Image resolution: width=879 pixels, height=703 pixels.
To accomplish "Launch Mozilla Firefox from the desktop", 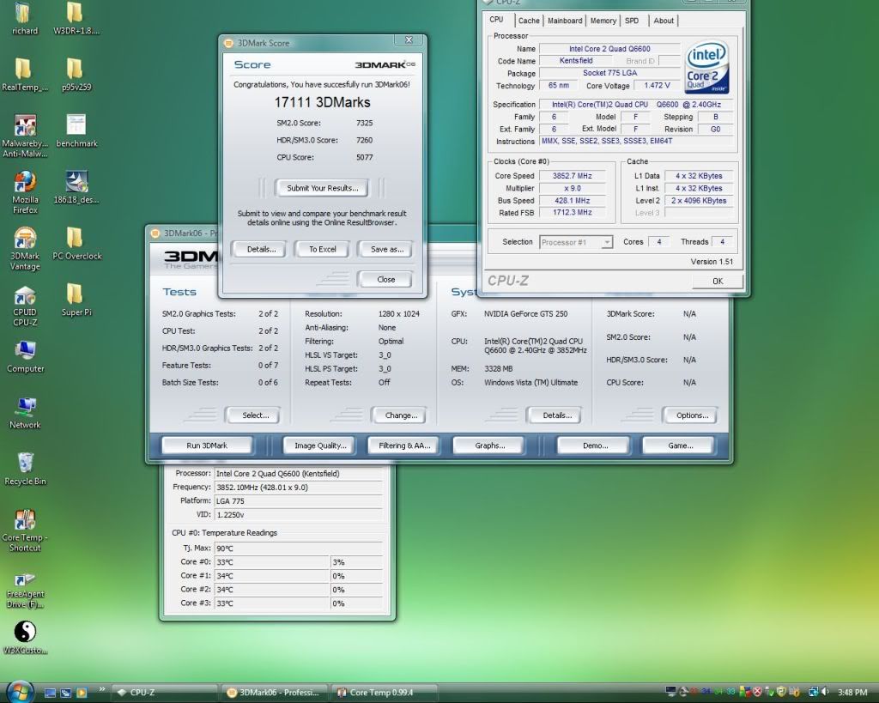I will pyautogui.click(x=25, y=192).
